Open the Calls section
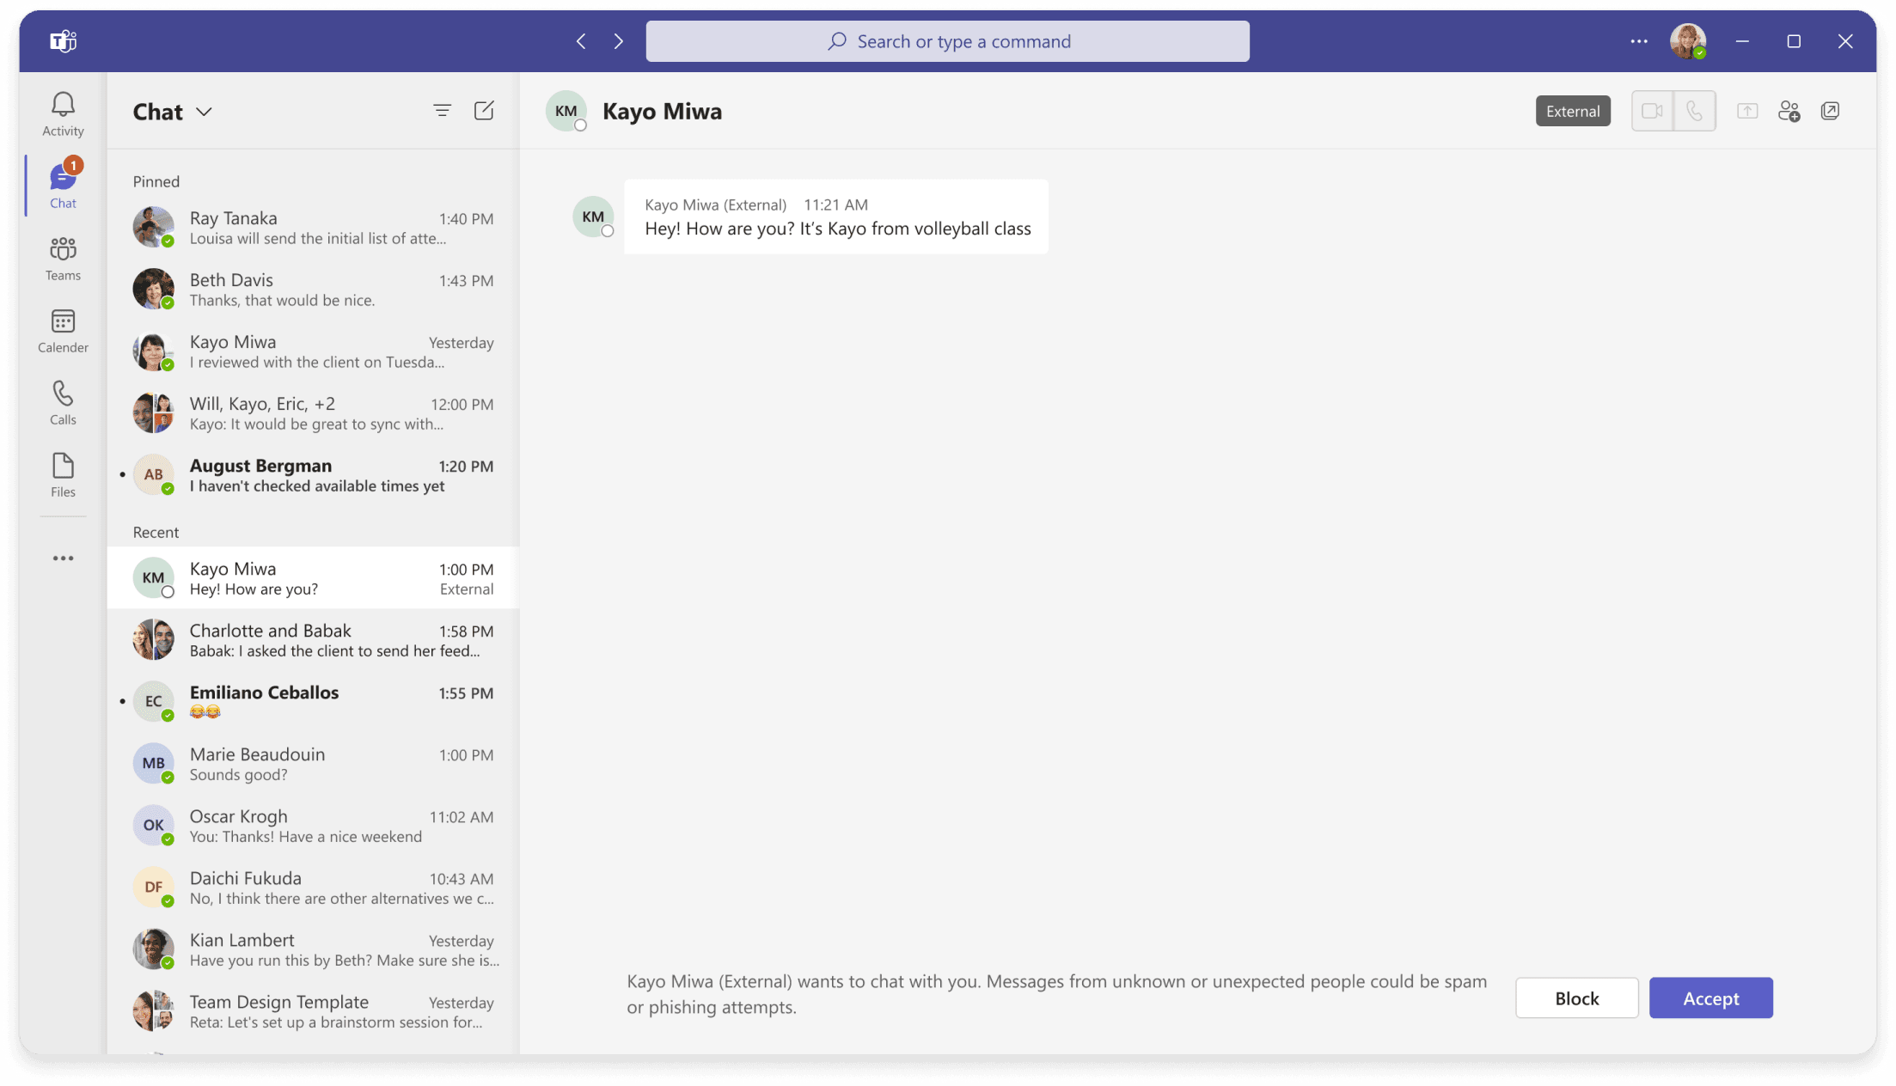This screenshot has width=1896, height=1086. point(63,402)
